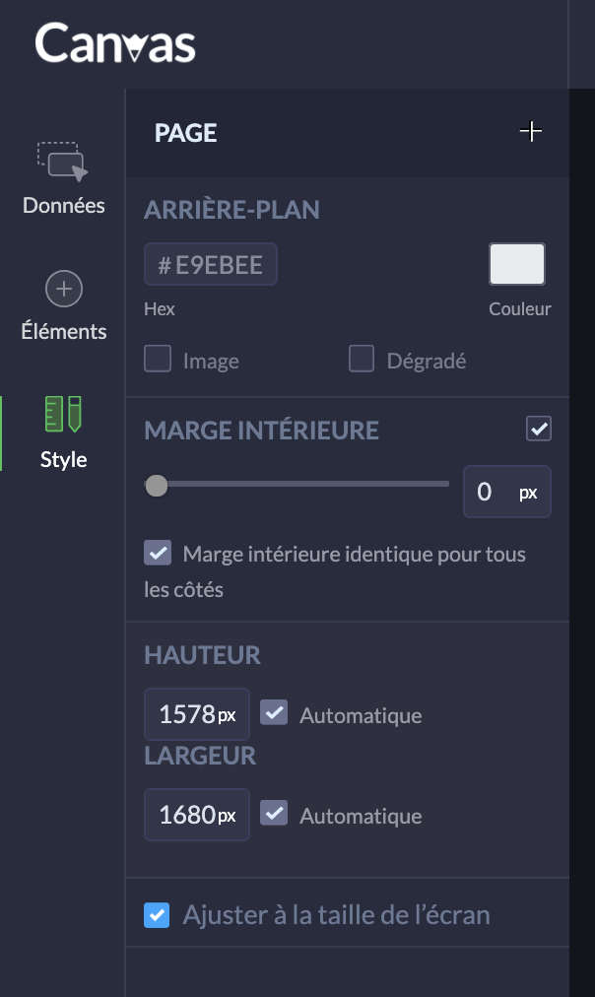
Task: Click the marge intérieure px value field
Action: (x=506, y=492)
